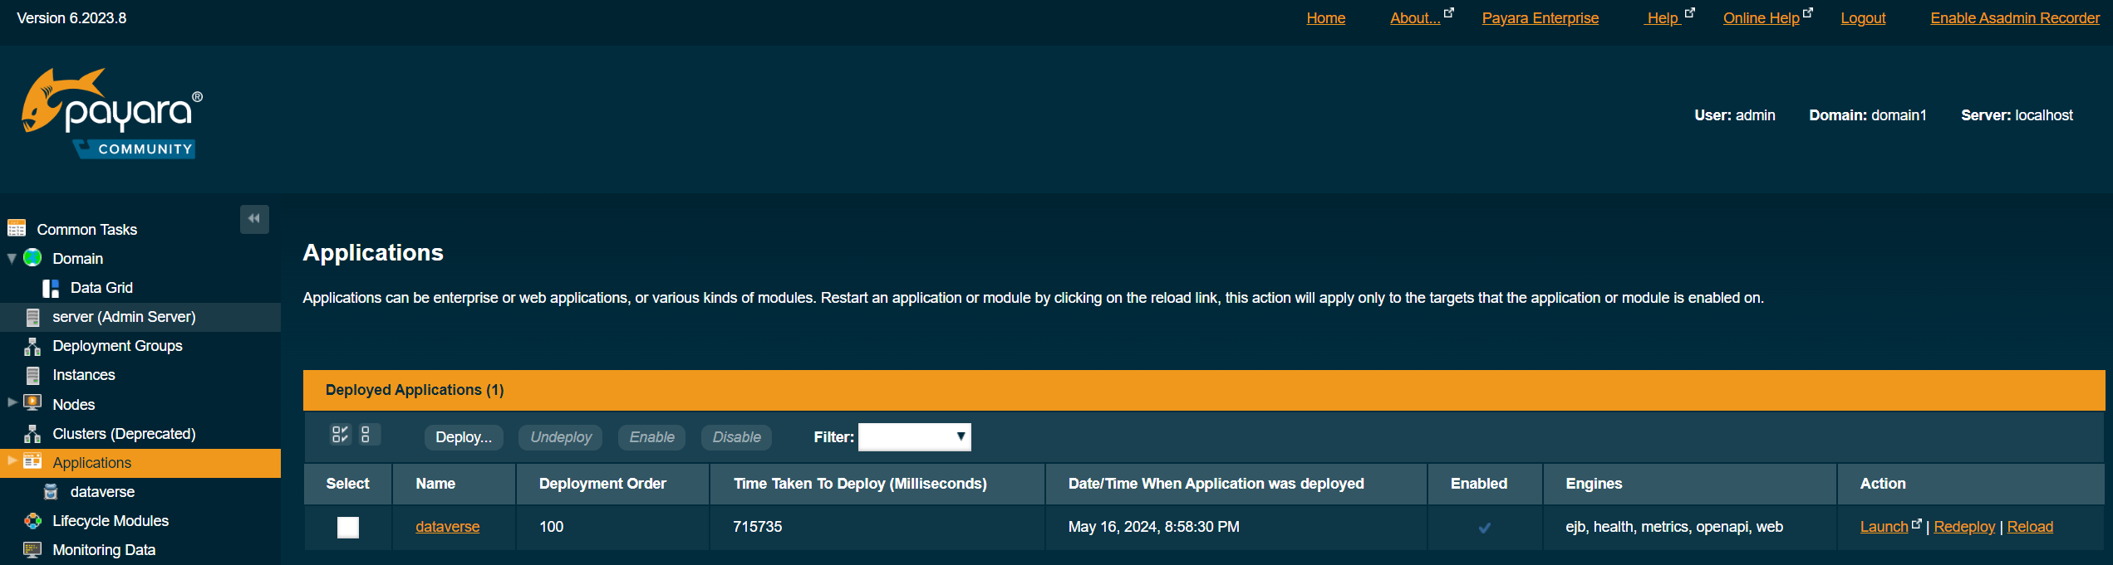Expand the Nodes tree node

point(12,403)
